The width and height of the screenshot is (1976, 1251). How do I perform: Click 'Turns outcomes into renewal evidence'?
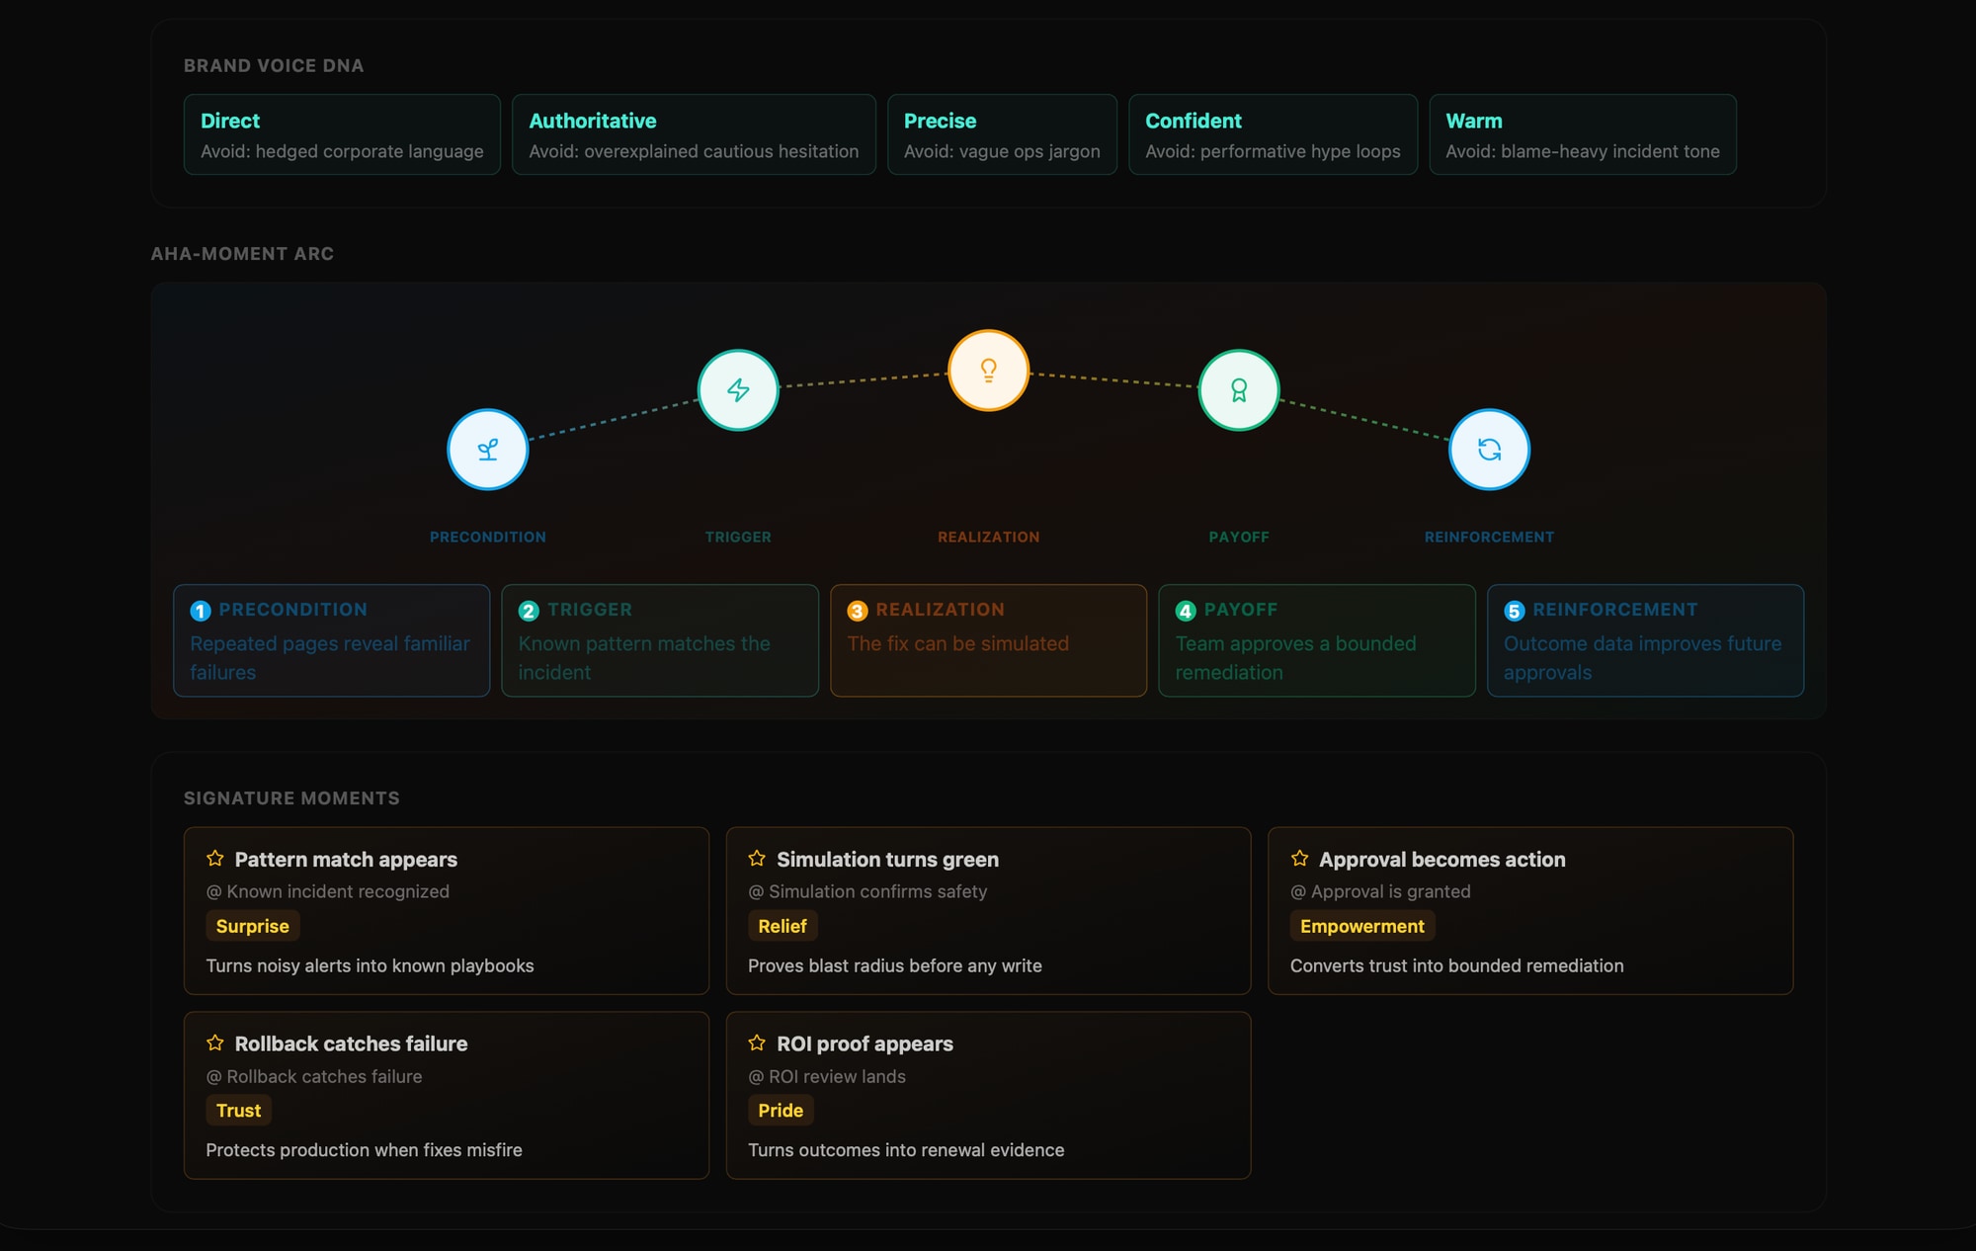(906, 1150)
